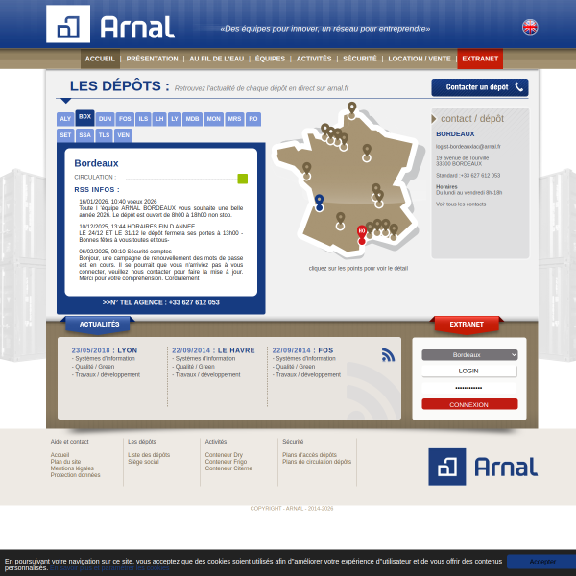576x576 pixels.
Task: Focus the LOGIN input field
Action: tap(469, 371)
